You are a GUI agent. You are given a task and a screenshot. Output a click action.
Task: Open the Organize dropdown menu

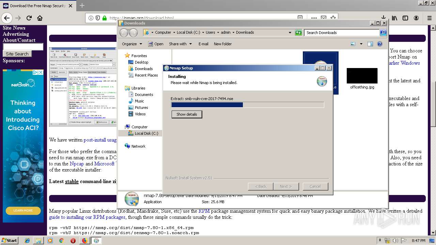pos(132,44)
